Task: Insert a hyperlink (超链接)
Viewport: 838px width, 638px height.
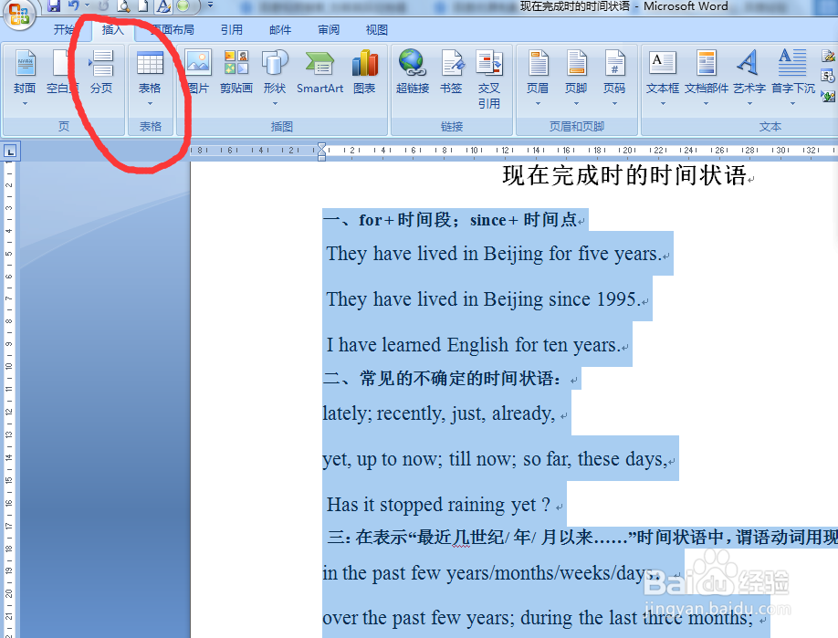Action: tap(412, 73)
